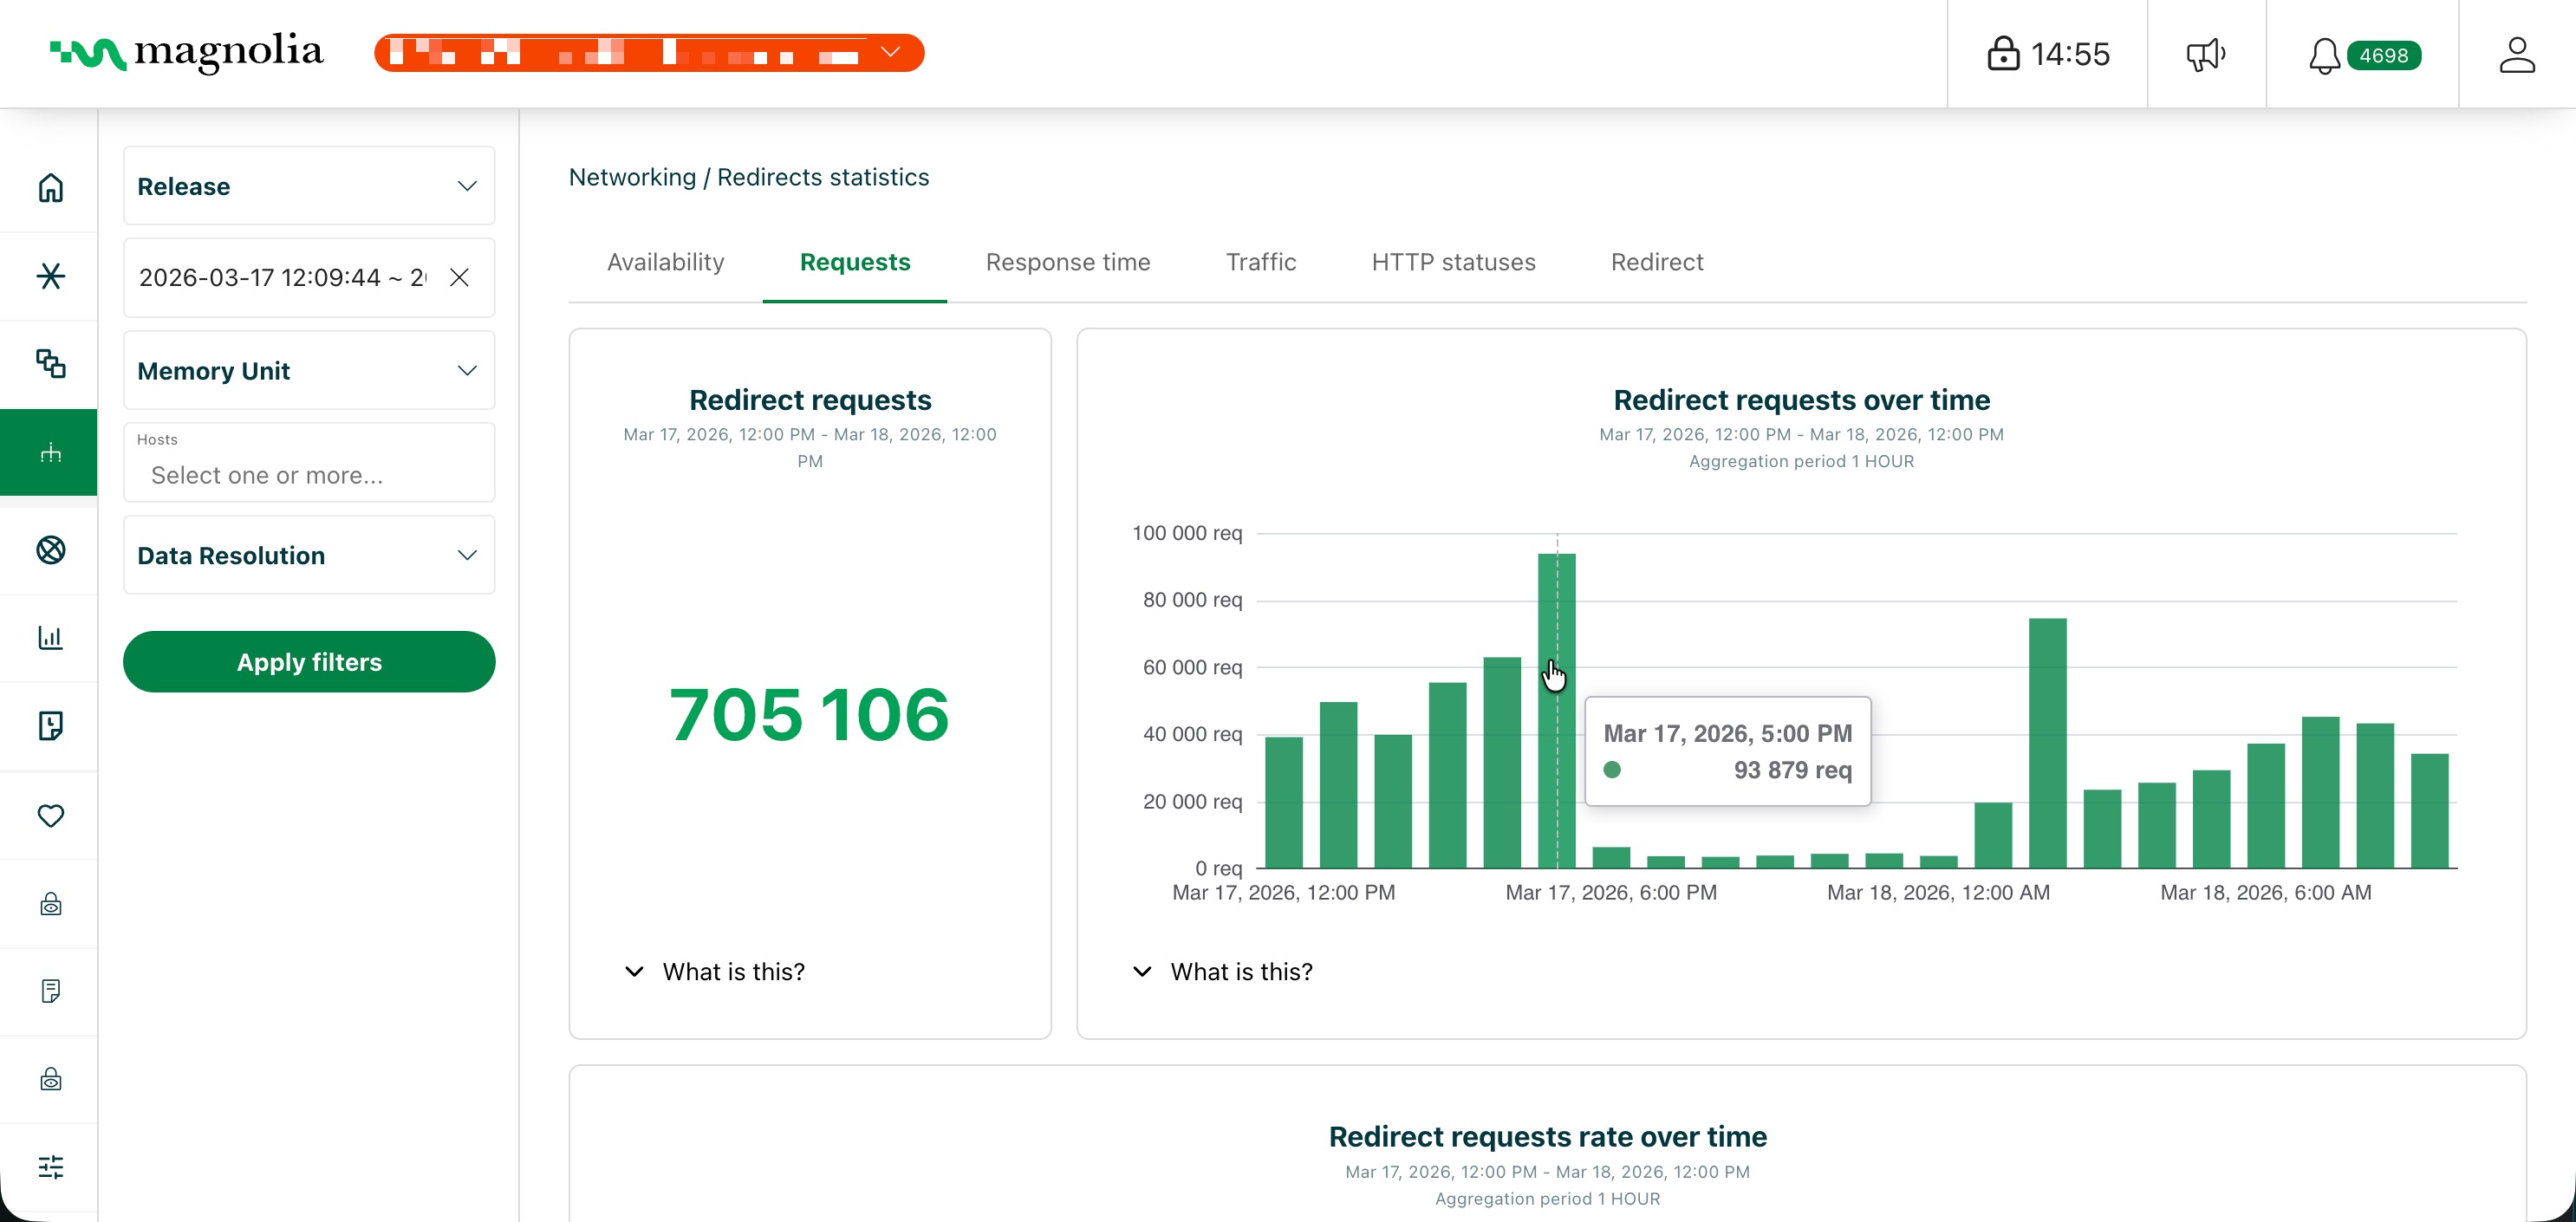Click the date range input field

(x=309, y=277)
